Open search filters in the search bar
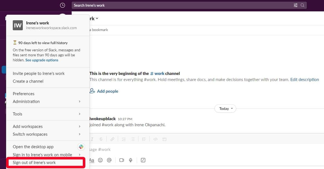 point(296,5)
